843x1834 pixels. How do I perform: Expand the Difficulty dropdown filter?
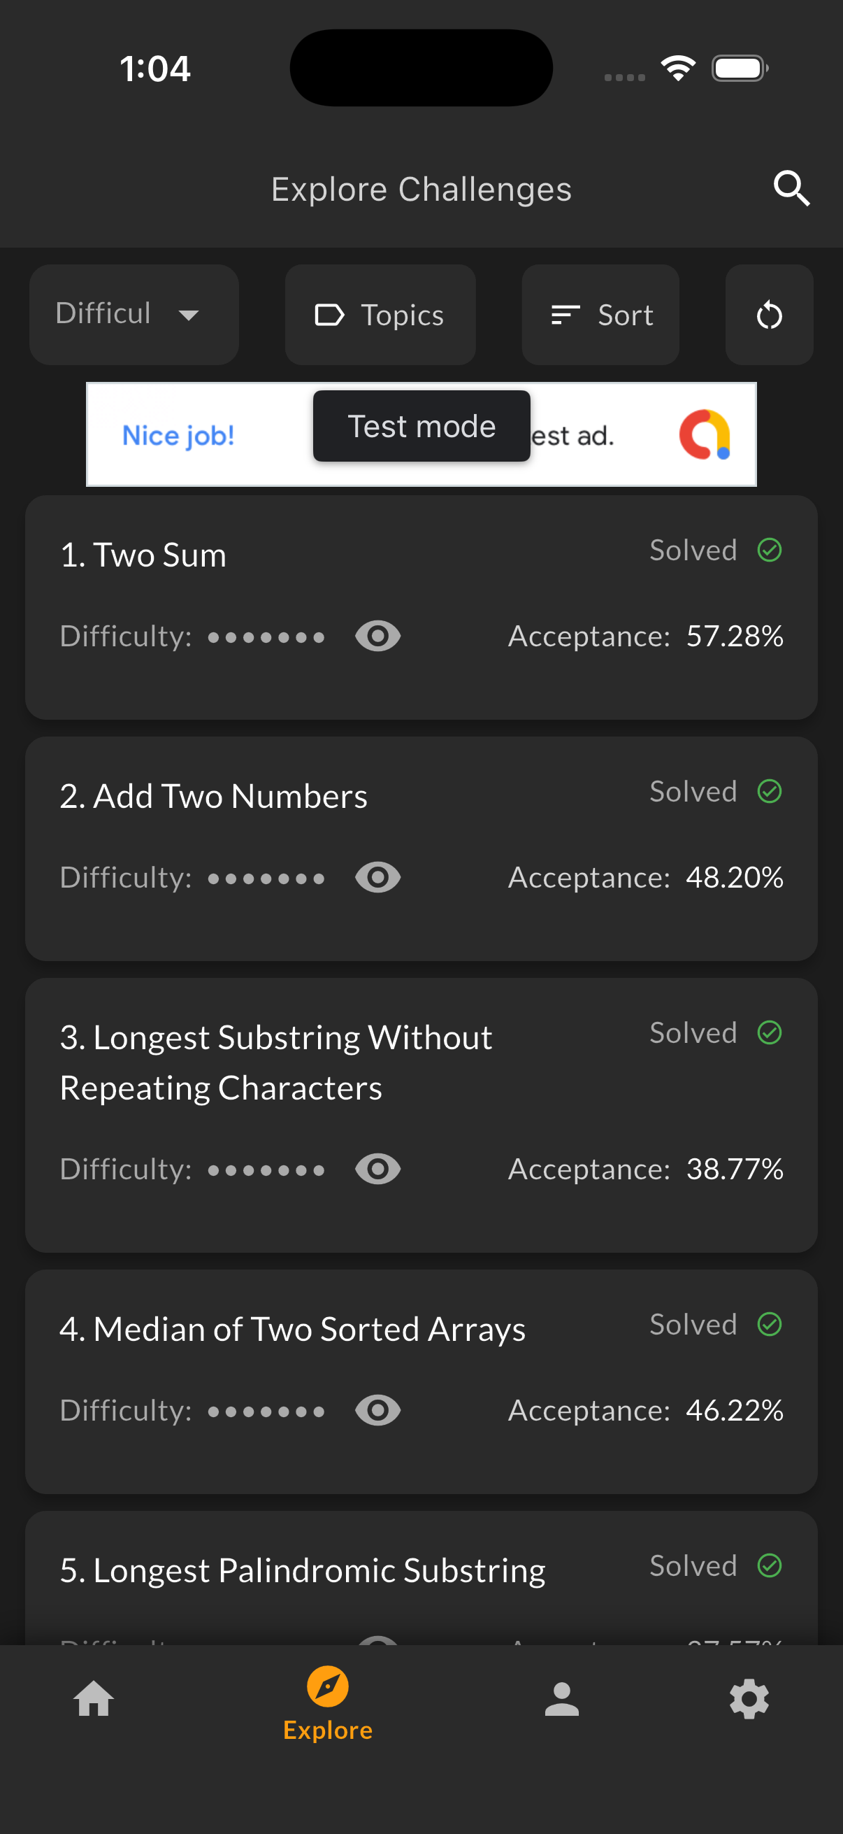pyautogui.click(x=134, y=315)
